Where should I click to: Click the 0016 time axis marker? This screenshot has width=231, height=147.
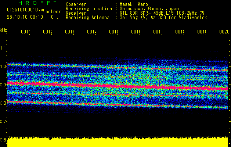136,32
